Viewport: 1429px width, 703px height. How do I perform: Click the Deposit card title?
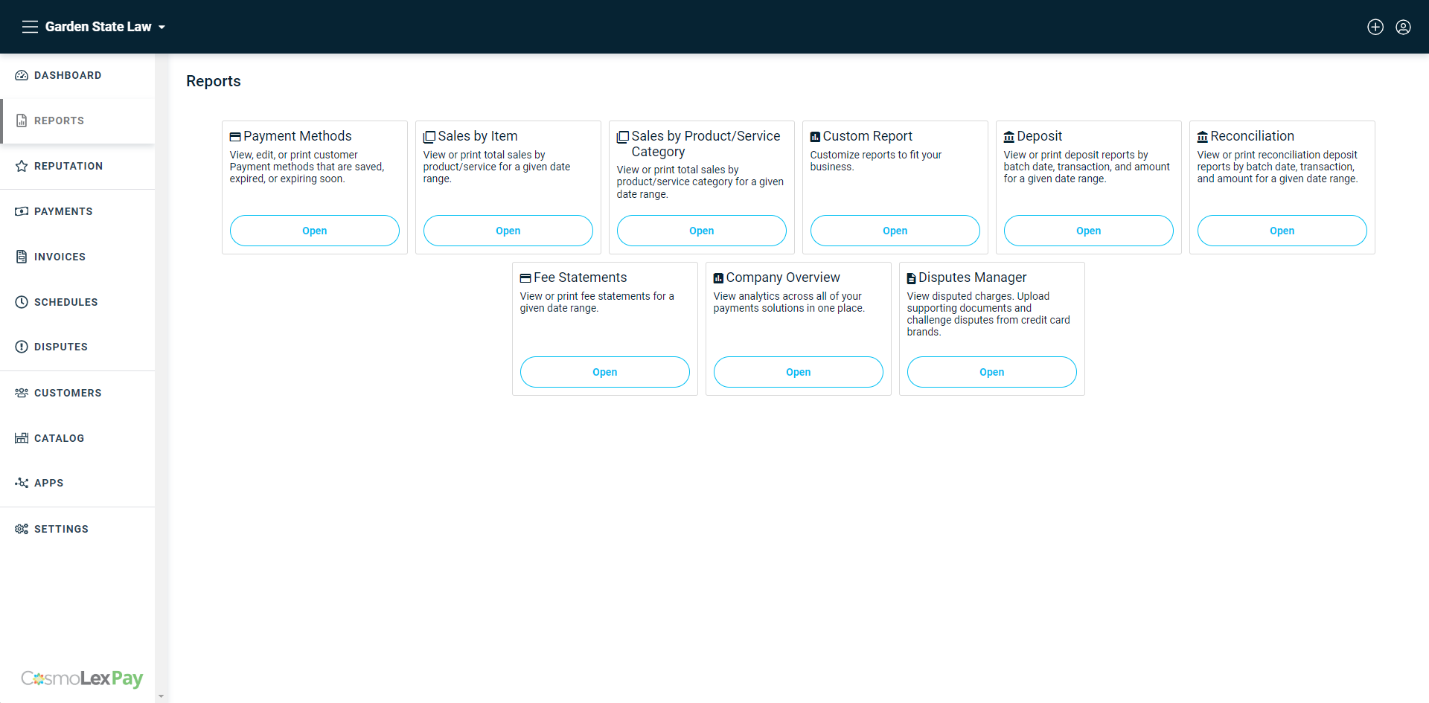[x=1040, y=136]
